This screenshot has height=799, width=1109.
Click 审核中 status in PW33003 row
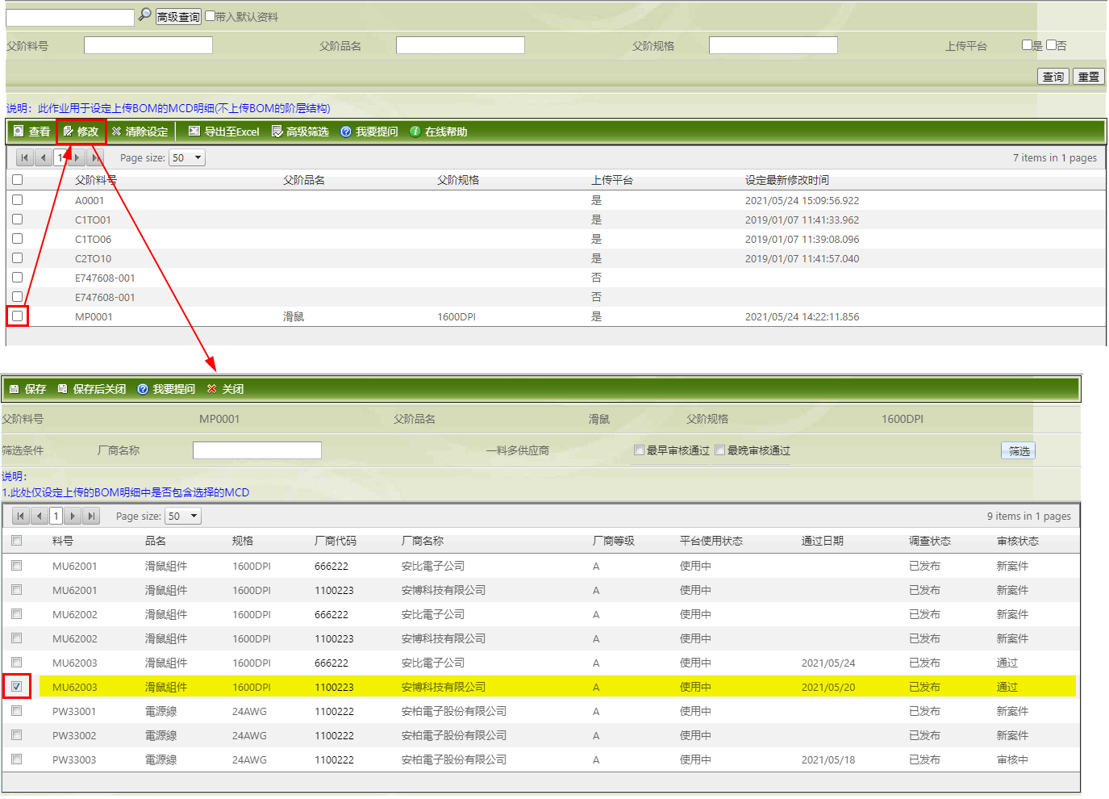pyautogui.click(x=1012, y=759)
